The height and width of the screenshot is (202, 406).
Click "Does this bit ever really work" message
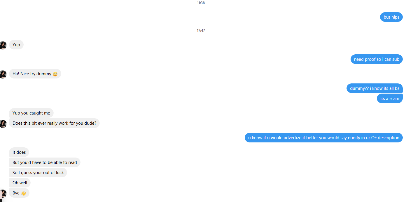54,123
